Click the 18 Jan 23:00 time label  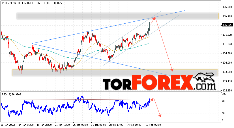coord(44,125)
